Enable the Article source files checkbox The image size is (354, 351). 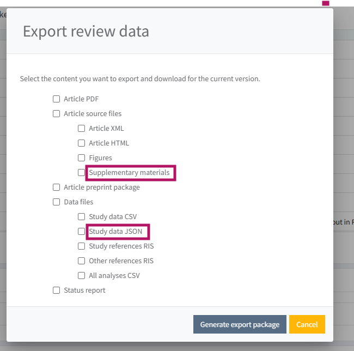tap(56, 114)
